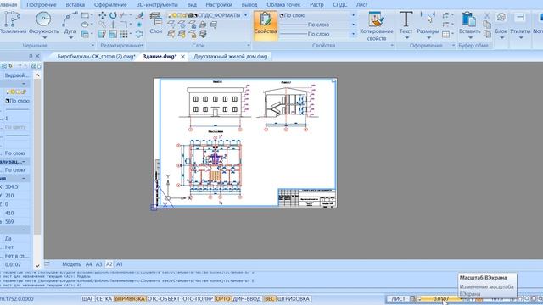
Task: Switch to the Модель layout tab
Action: (71, 264)
